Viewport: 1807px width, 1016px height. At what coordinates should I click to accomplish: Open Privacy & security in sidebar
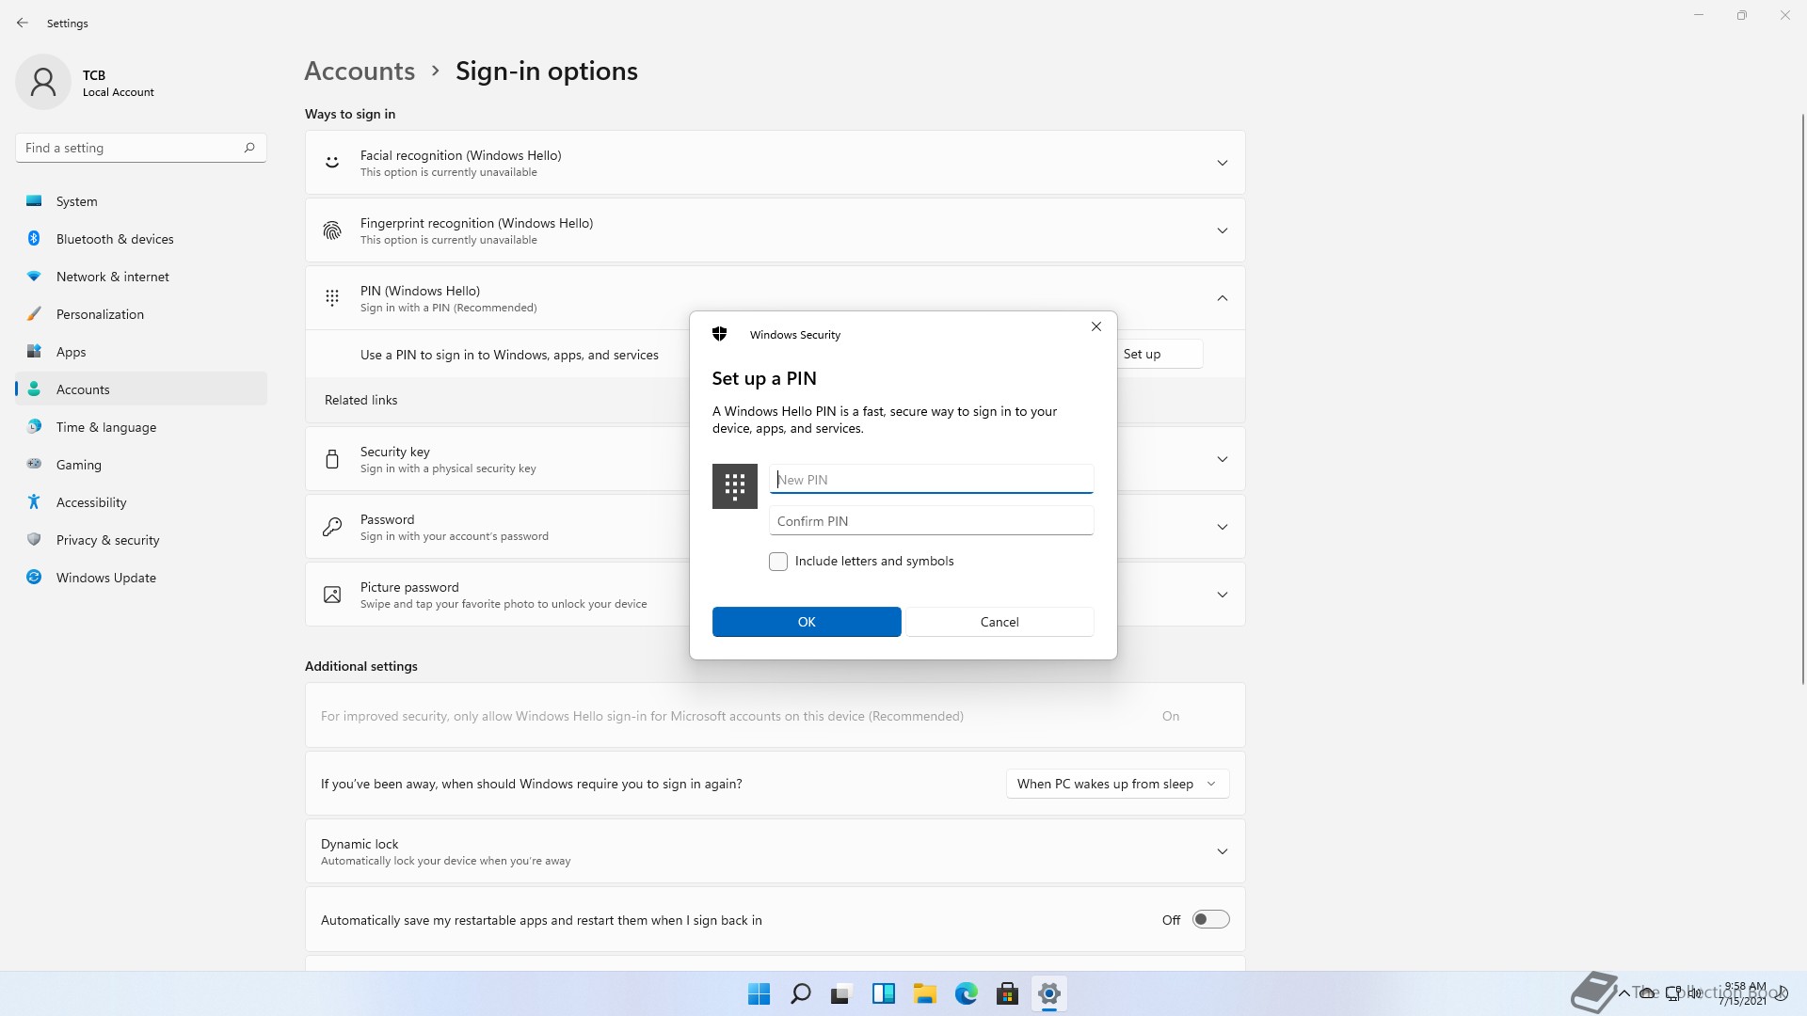[x=107, y=540]
